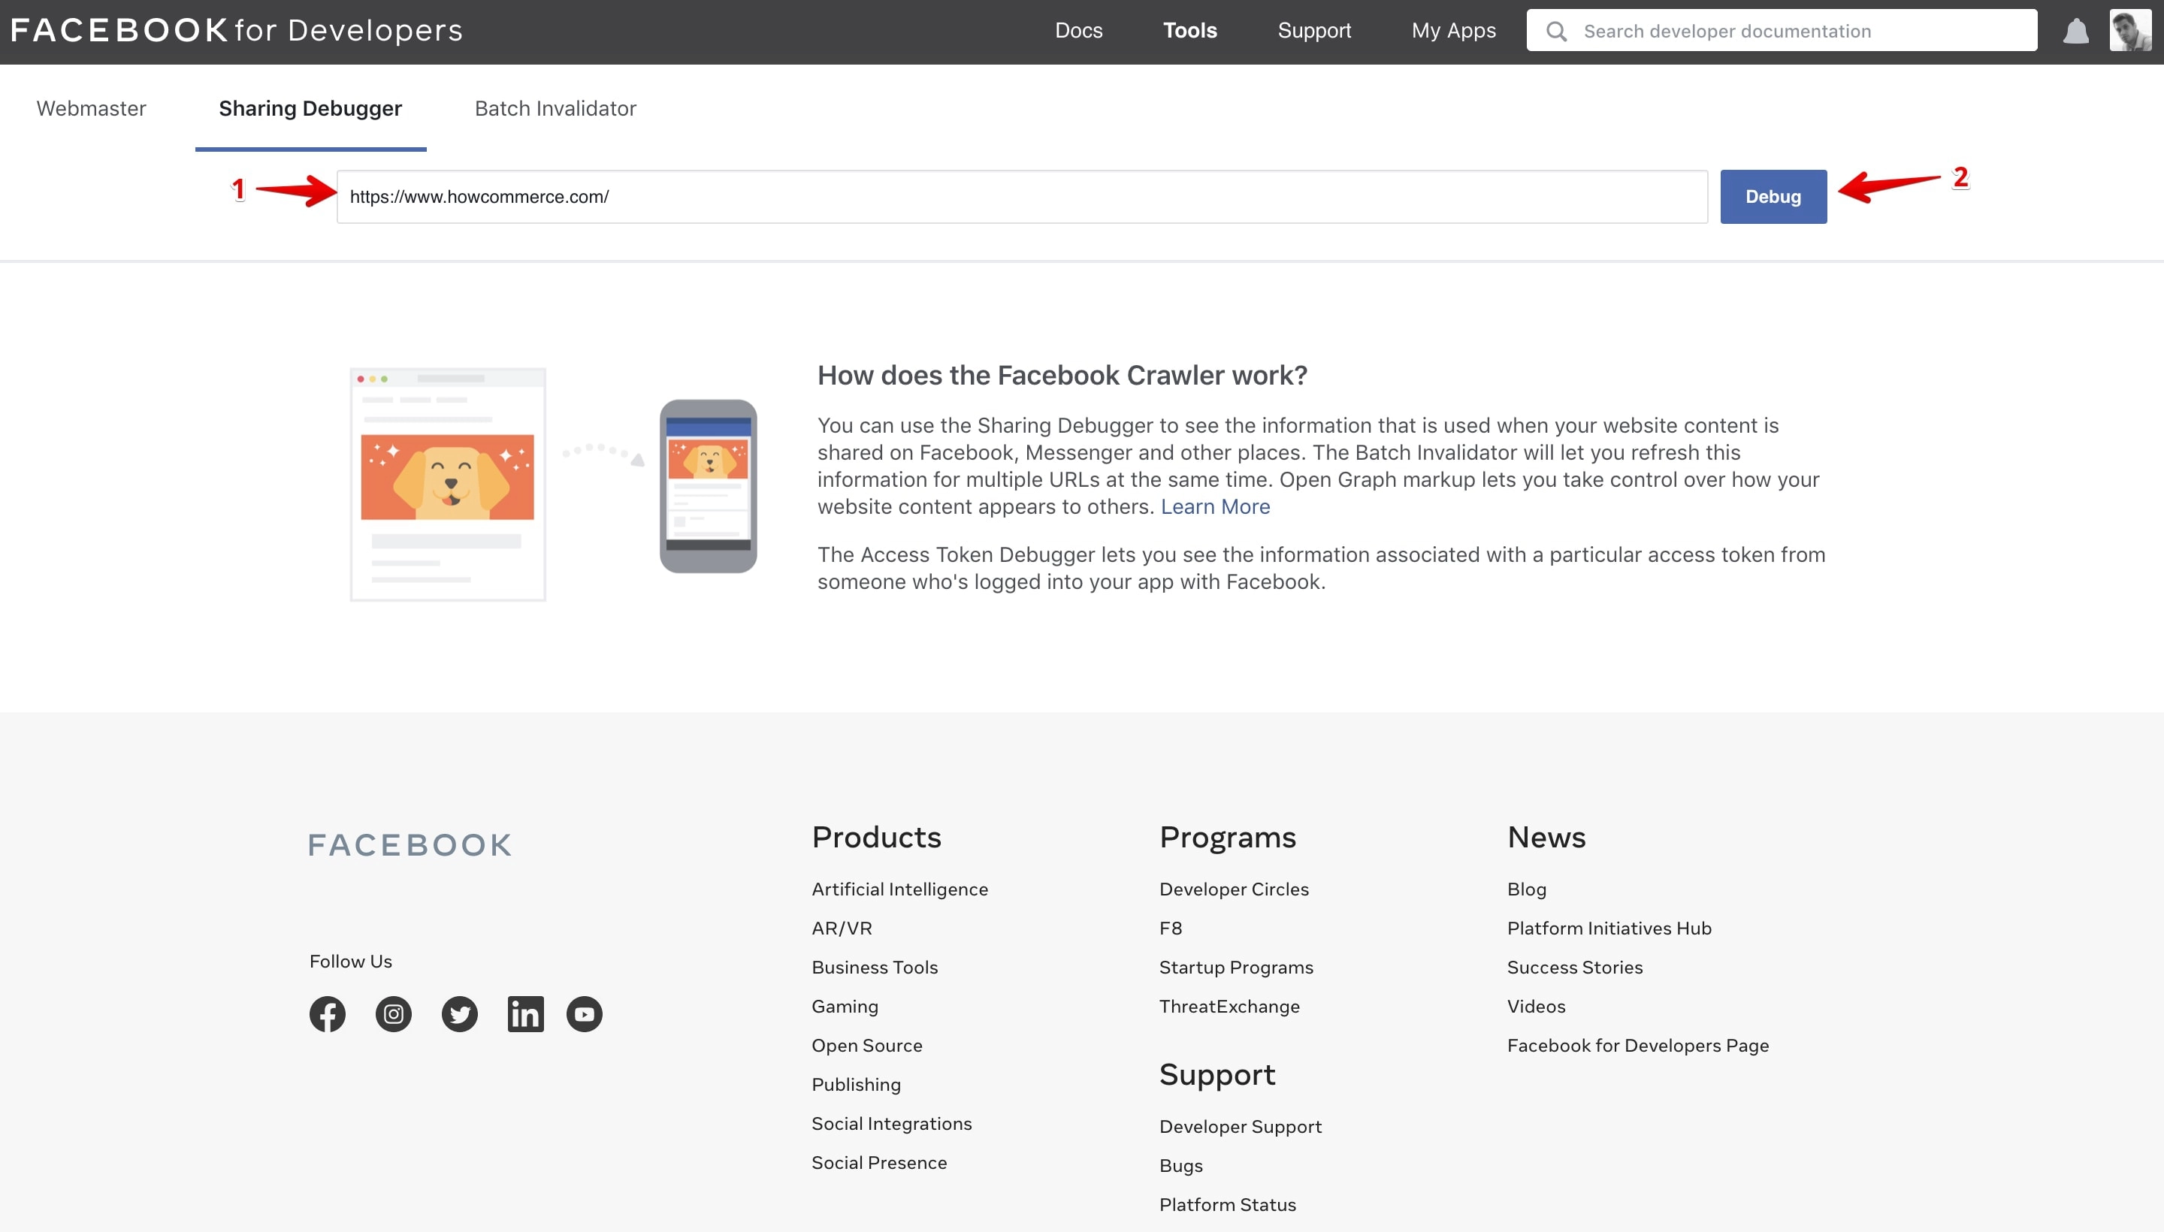Open the Facebook social icon in Follow Us
Image resolution: width=2164 pixels, height=1232 pixels.
point(328,1013)
